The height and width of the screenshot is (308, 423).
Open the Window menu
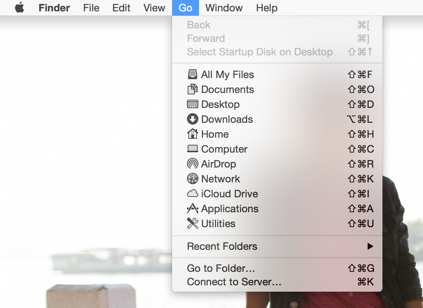click(x=224, y=8)
